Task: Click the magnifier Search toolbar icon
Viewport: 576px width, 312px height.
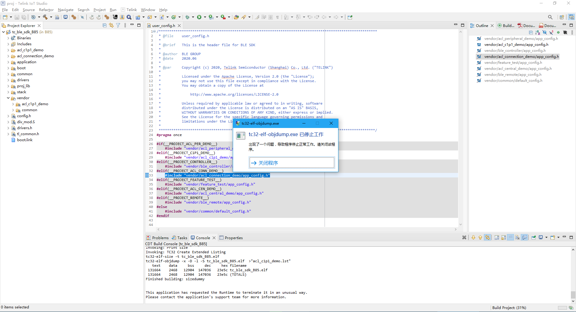Action: [129, 17]
